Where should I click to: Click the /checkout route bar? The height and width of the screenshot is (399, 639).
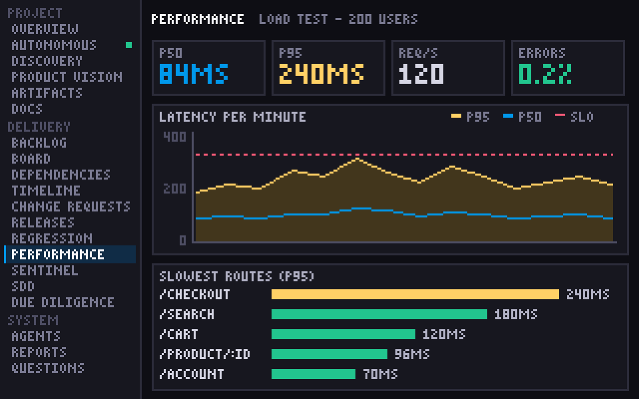tap(415, 295)
